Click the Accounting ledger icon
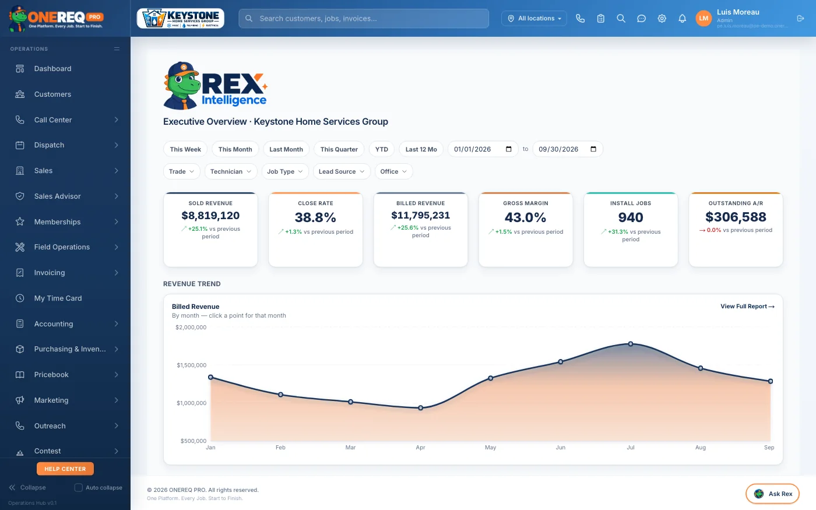 [x=20, y=323]
